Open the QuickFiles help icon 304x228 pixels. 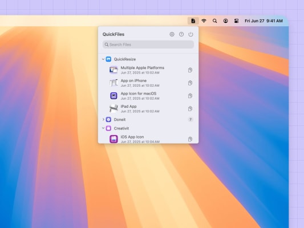[x=181, y=34]
